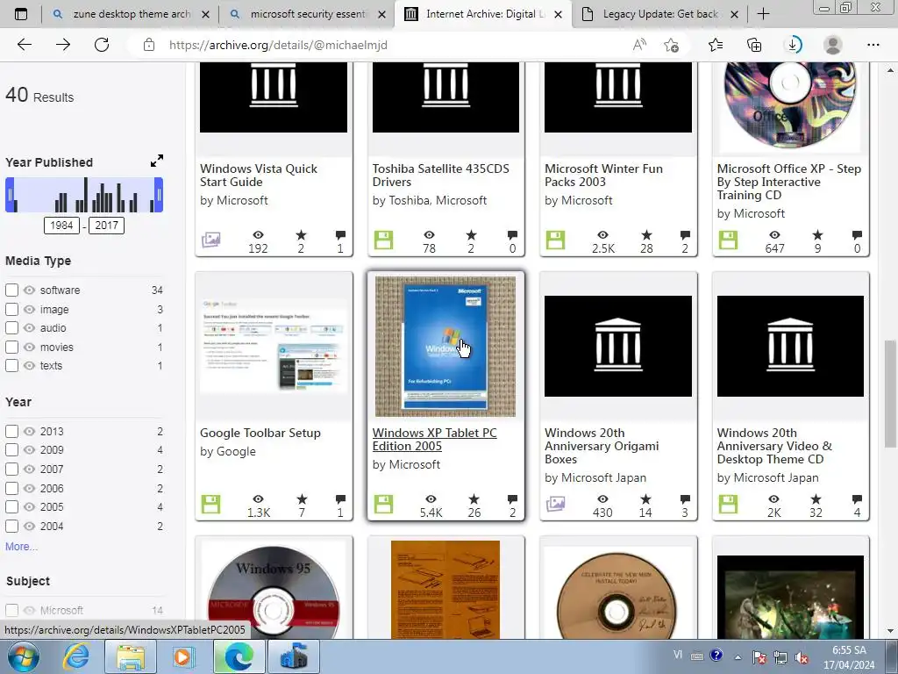Open Settings and more menu
Screen dimensions: 898x674
pyautogui.click(x=873, y=45)
